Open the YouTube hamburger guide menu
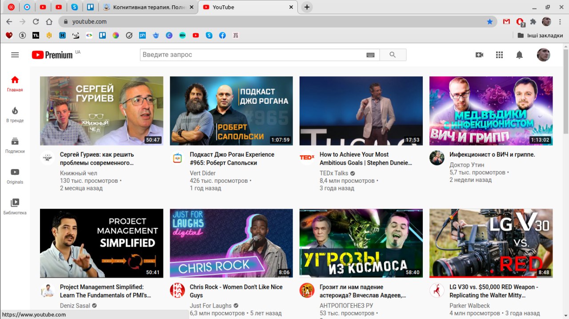The width and height of the screenshot is (569, 319). pos(15,55)
